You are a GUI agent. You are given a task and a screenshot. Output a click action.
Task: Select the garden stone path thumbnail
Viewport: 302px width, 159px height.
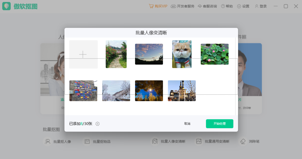click(x=116, y=54)
